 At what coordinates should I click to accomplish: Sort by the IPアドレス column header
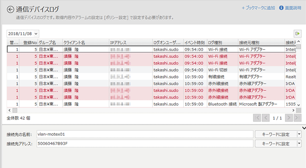pos(131,43)
